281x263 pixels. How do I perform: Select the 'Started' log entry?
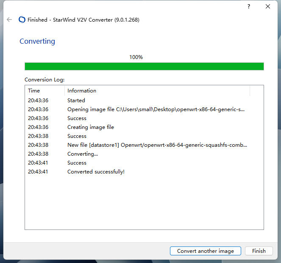76,101
